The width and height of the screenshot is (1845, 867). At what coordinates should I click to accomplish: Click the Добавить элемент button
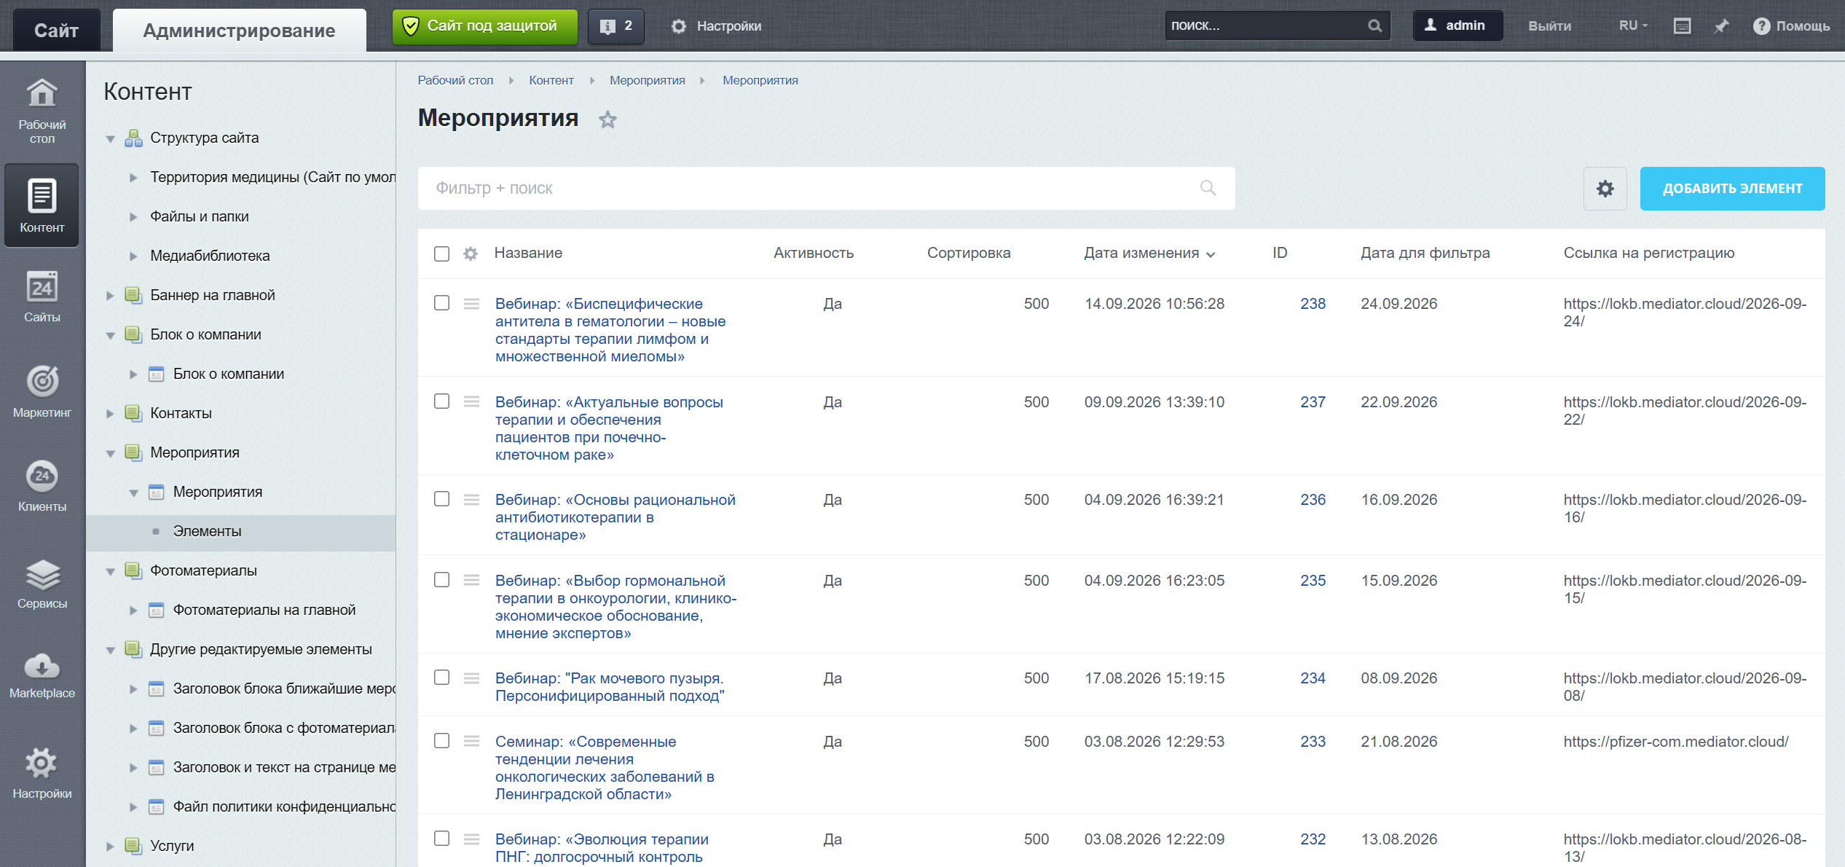(x=1732, y=189)
